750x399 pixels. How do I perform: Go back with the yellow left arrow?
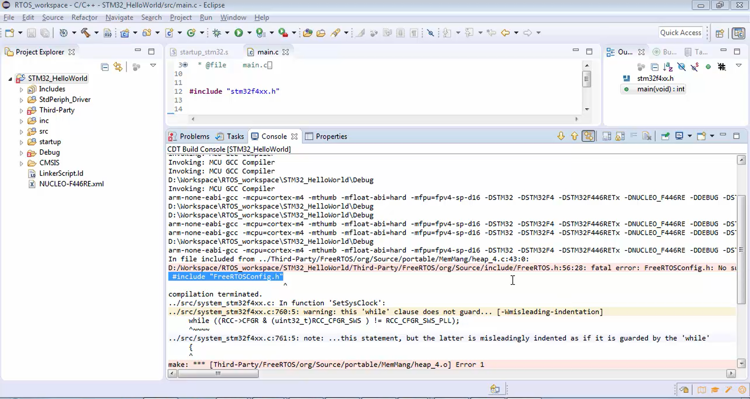tap(505, 33)
